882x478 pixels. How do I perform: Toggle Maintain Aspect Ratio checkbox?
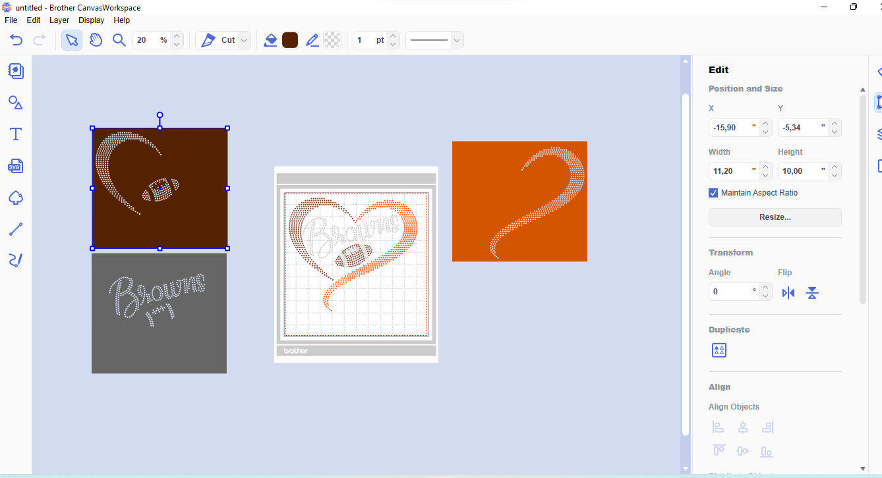[x=713, y=193]
